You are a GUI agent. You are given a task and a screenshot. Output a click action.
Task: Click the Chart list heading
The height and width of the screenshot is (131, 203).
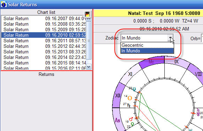46,12
